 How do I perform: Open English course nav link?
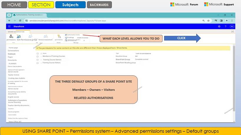(x=13, y=97)
